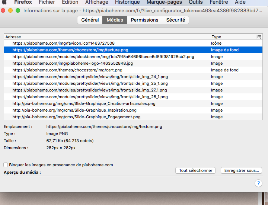Click the Icône type cell
Image resolution: width=268 pixels, height=205 pixels.
[x=216, y=43]
